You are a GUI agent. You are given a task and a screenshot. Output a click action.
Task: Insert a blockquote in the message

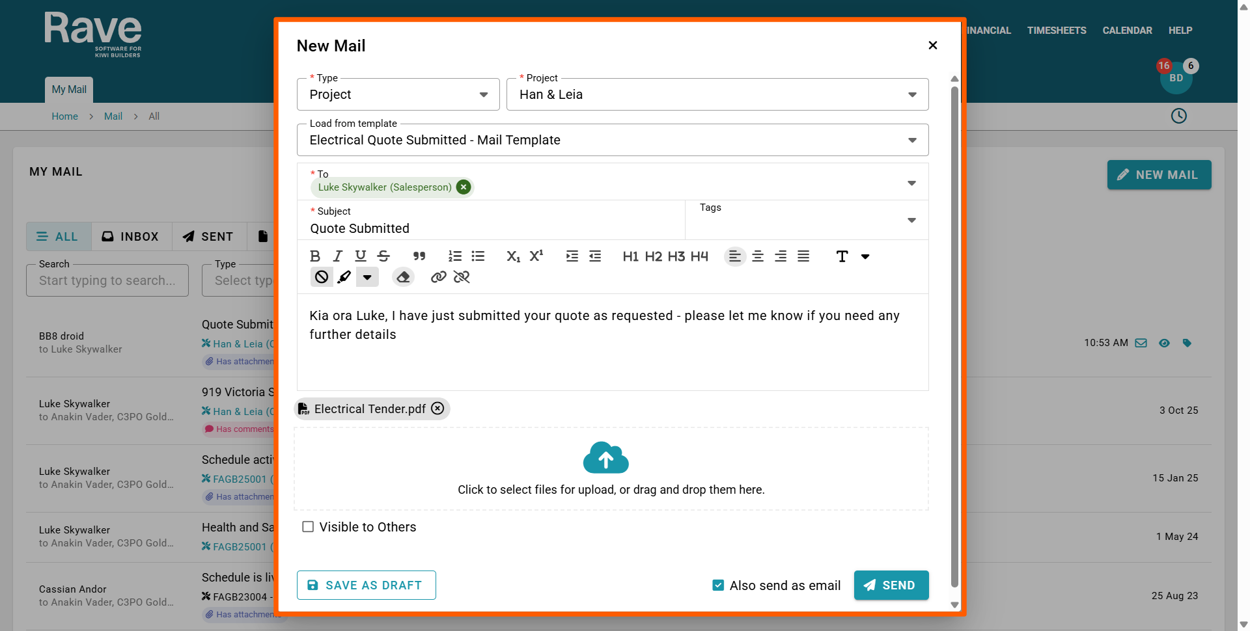pos(419,256)
